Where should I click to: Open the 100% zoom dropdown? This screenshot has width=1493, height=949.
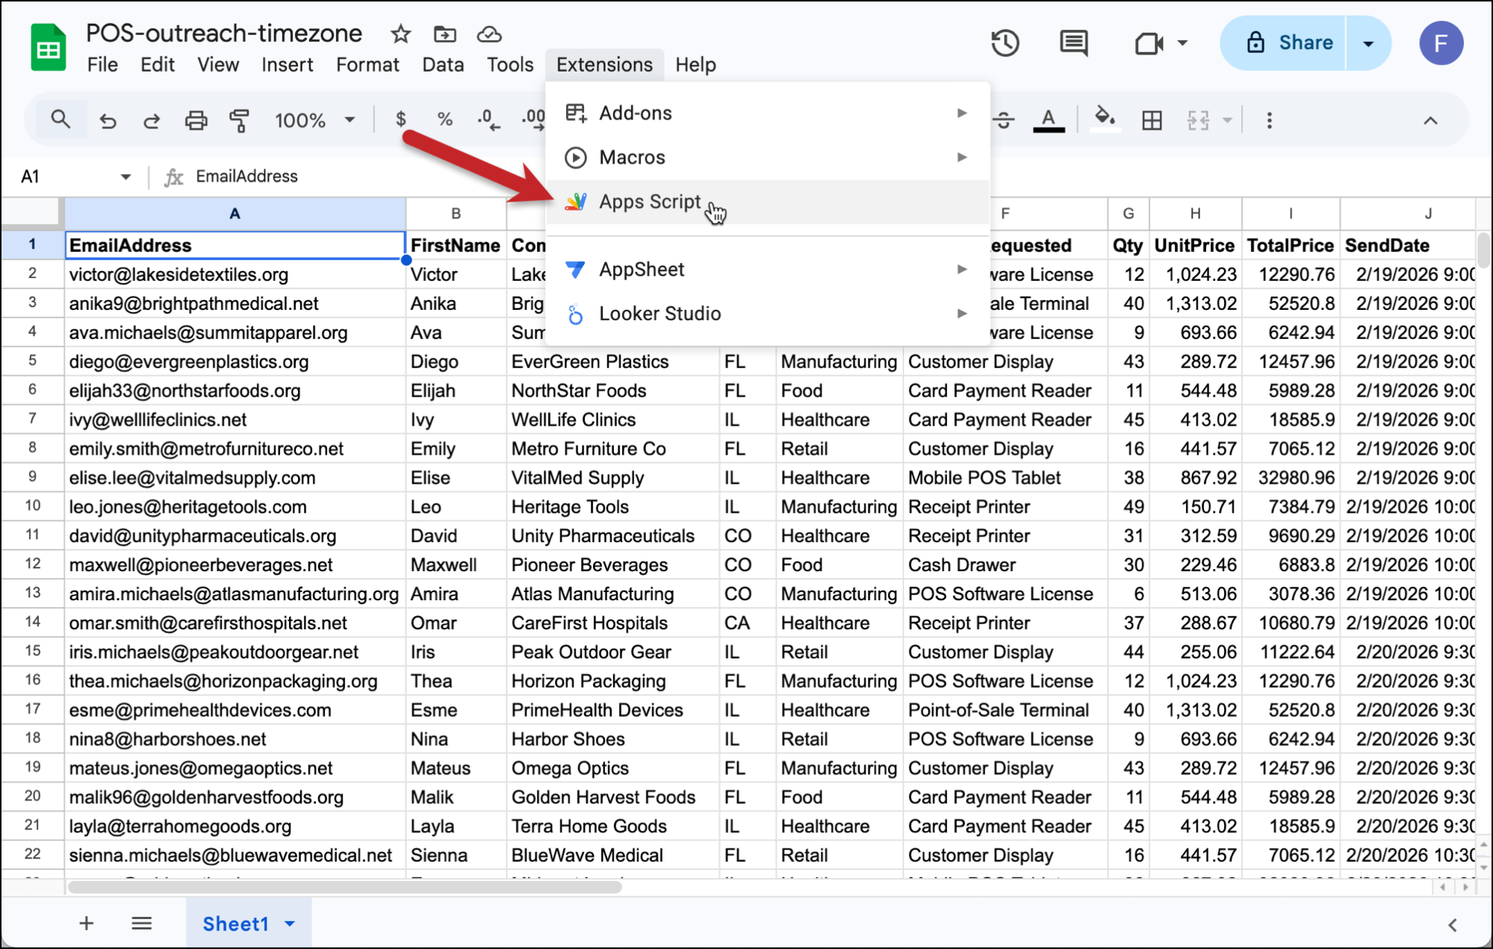pyautogui.click(x=314, y=120)
